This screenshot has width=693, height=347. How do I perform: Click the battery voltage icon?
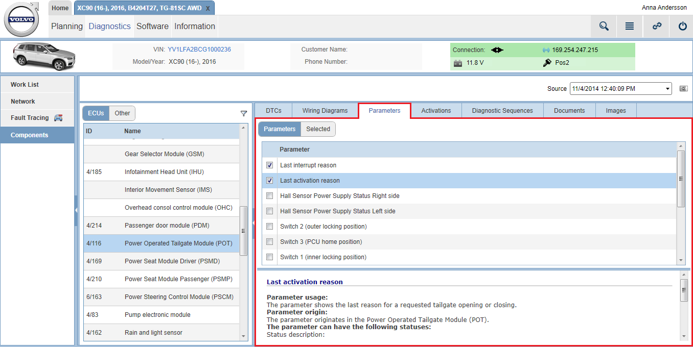(x=458, y=63)
